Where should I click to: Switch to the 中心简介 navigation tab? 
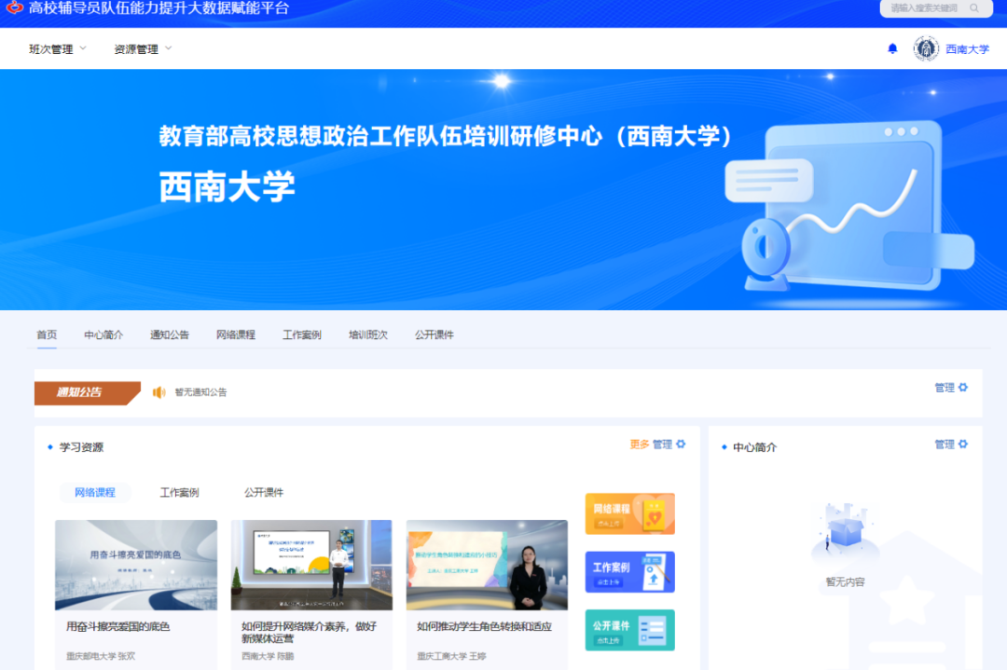(103, 335)
